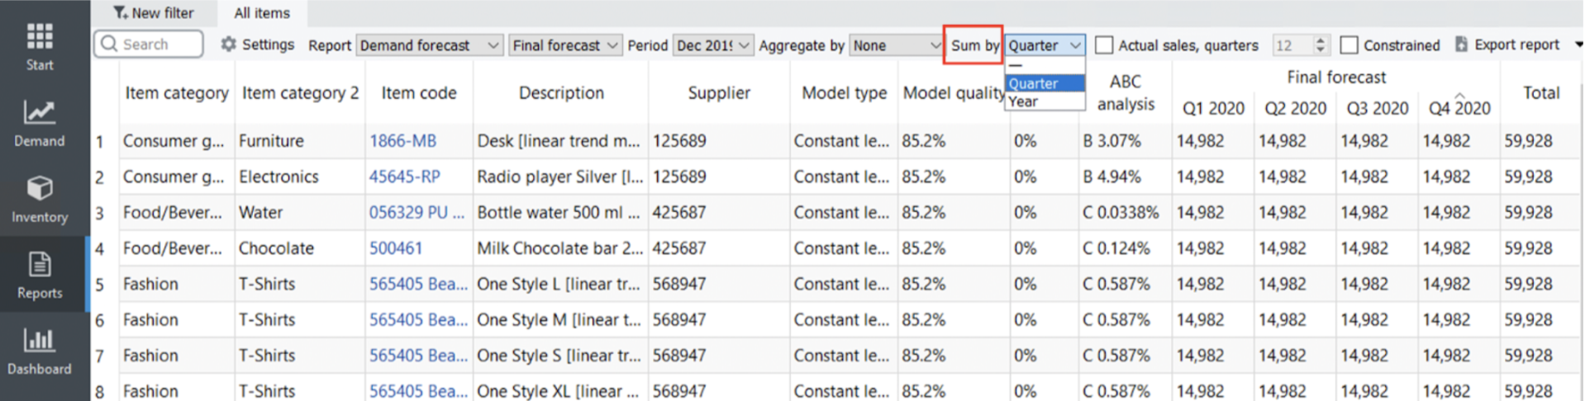Toggle the Constrained checkbox

pyautogui.click(x=1349, y=45)
